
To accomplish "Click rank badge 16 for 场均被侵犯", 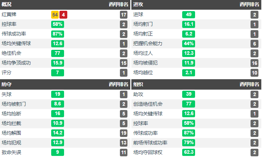I will 254,63.
